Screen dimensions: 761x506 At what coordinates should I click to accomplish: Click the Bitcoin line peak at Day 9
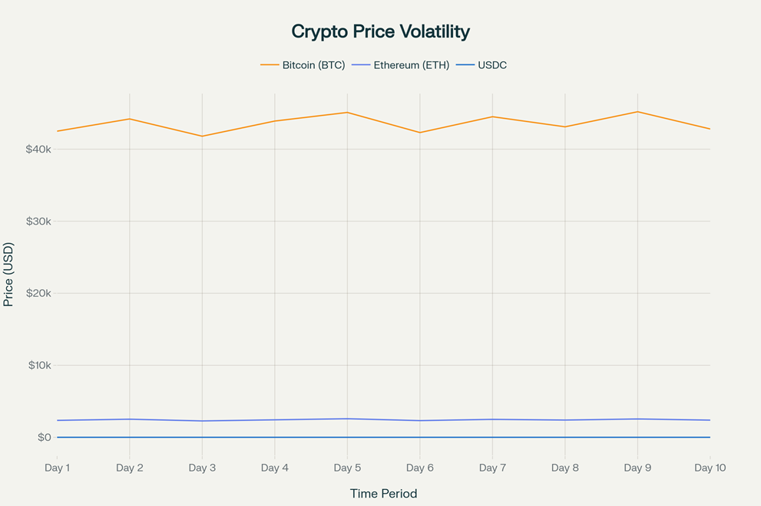[x=637, y=112]
